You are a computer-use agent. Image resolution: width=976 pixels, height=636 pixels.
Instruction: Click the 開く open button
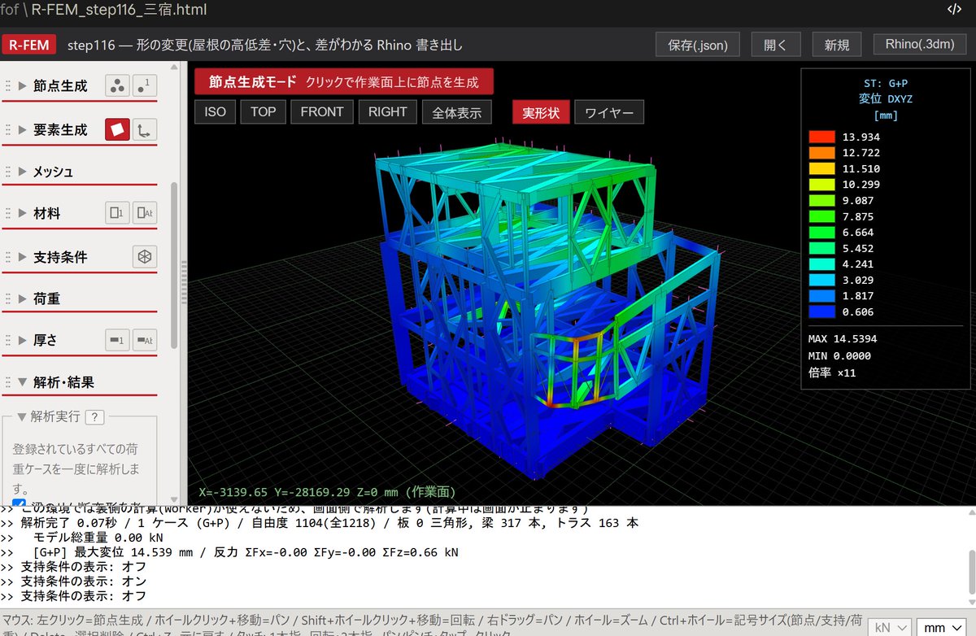(x=776, y=45)
